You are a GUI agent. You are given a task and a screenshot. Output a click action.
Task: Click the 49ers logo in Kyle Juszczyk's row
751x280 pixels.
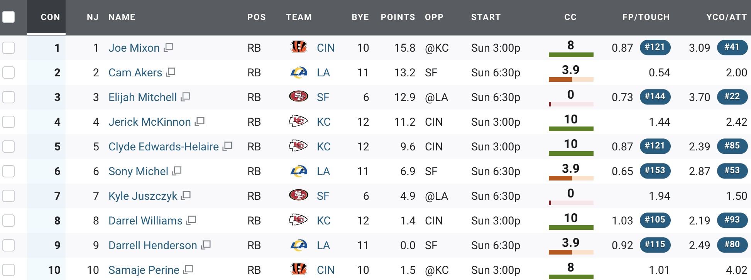coord(299,195)
